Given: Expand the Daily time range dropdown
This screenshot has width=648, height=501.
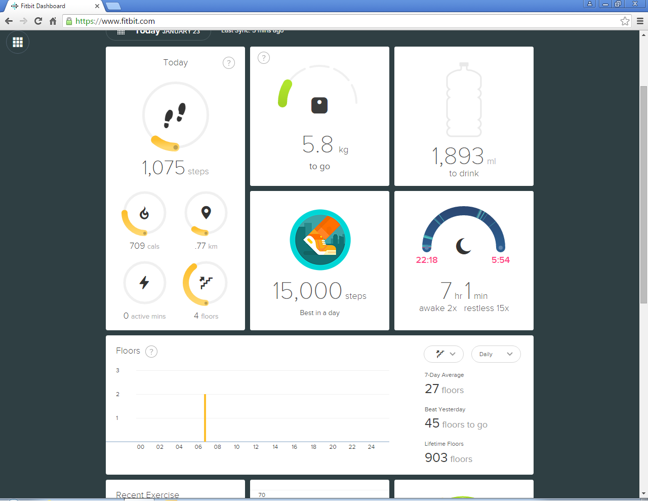Looking at the screenshot, I should [496, 354].
